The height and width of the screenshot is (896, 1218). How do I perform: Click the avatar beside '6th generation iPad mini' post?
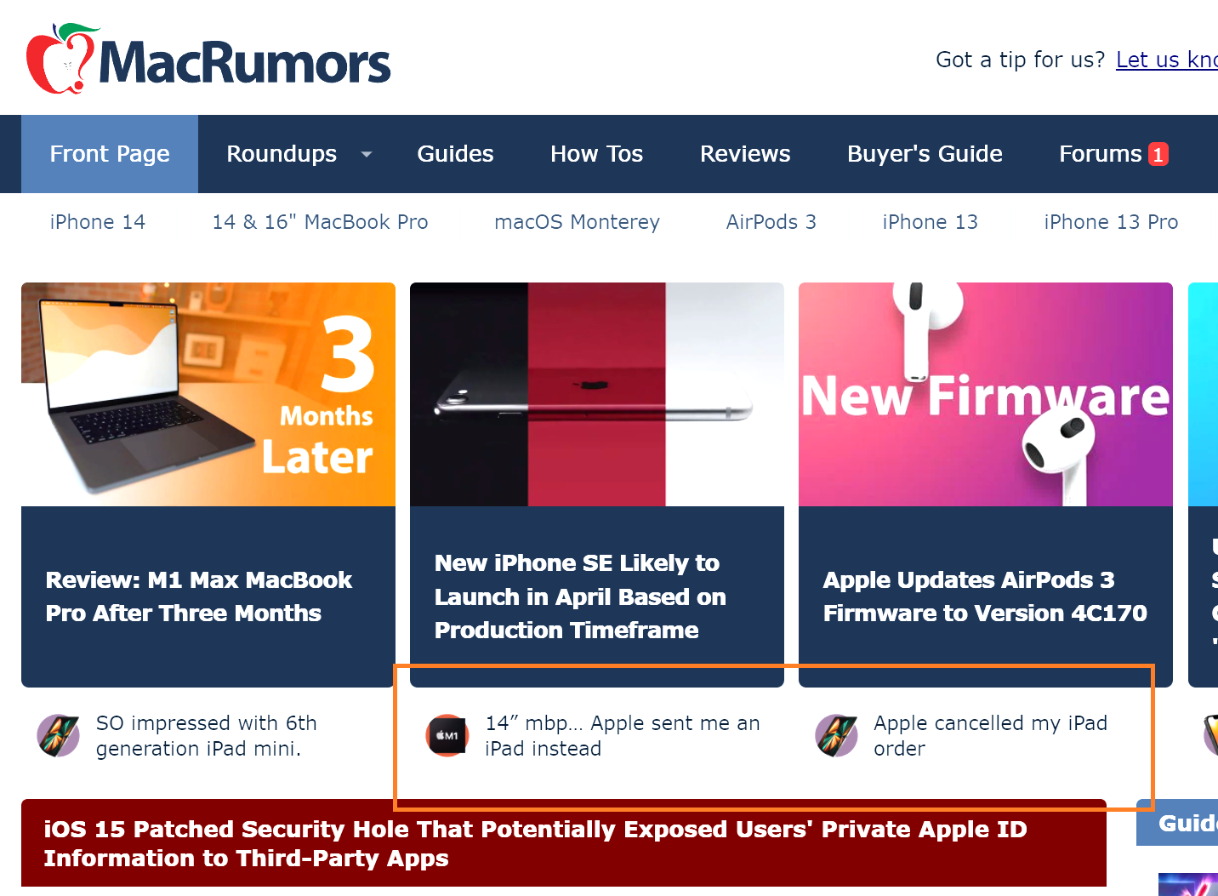coord(59,735)
